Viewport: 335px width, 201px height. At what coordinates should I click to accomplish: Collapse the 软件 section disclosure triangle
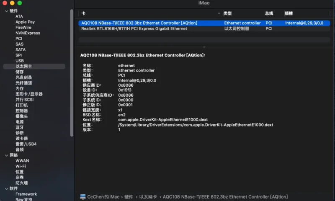[6, 188]
